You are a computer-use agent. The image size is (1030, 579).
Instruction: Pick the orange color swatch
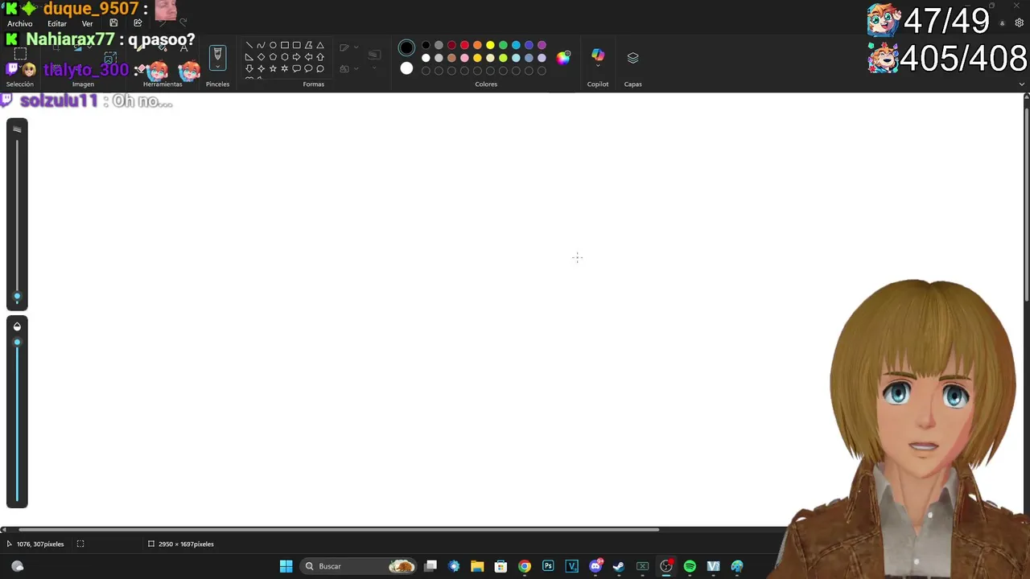(x=477, y=45)
